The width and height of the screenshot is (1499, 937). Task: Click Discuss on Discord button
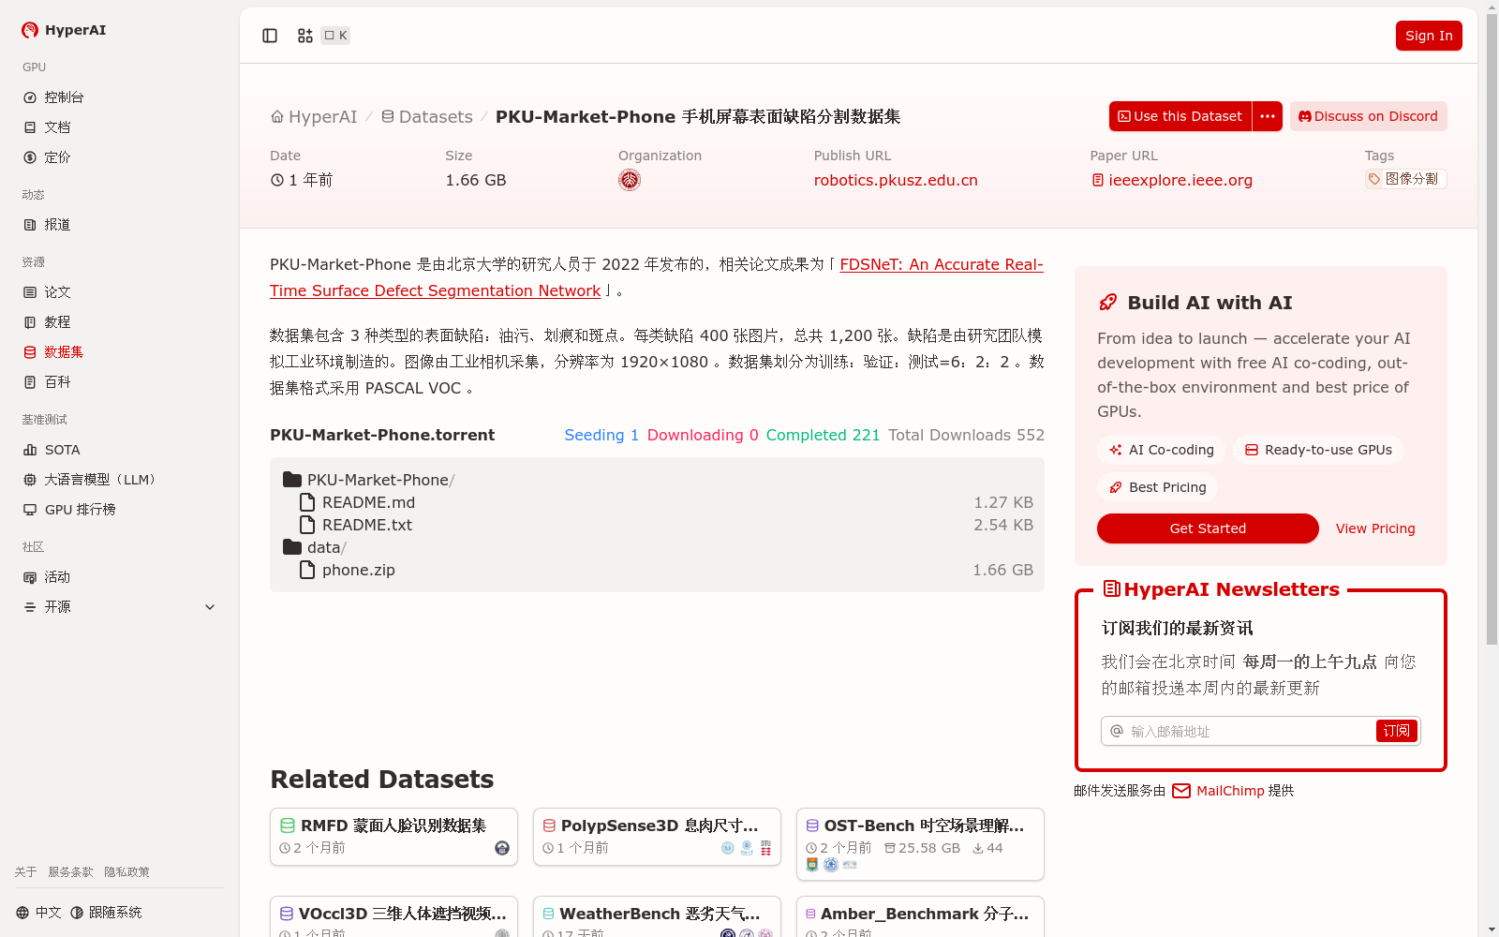pos(1369,116)
